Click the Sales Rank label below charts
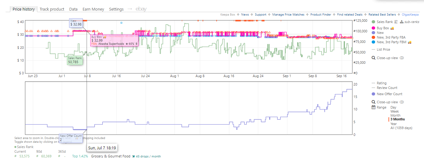The height and width of the screenshot is (158, 424). pyautogui.click(x=25, y=147)
